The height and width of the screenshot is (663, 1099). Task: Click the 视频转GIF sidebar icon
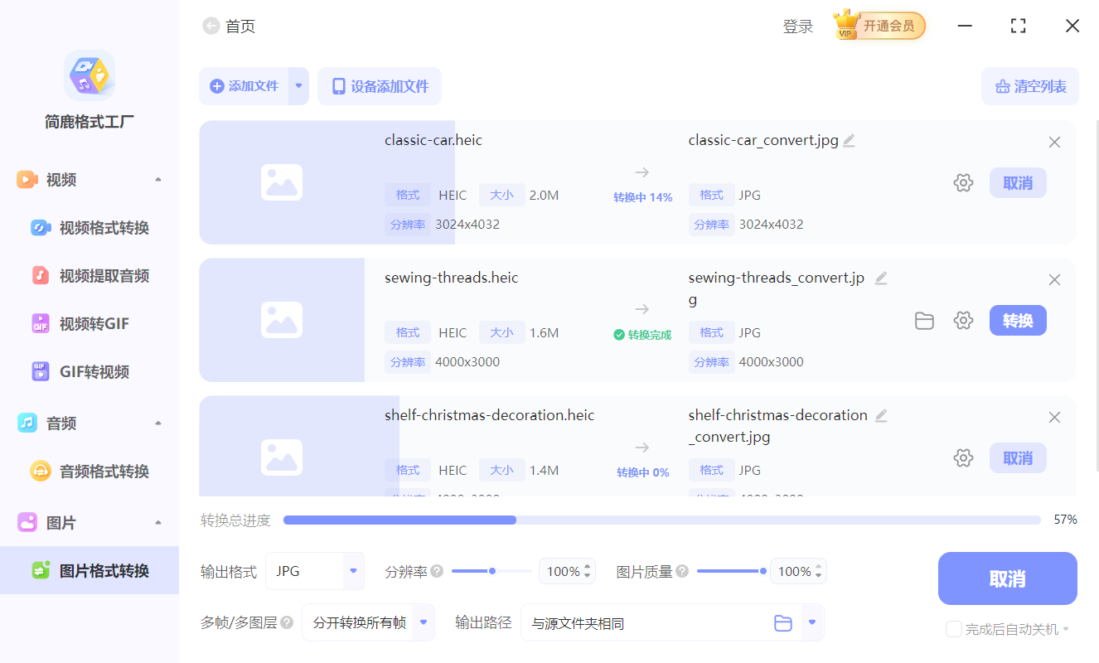point(41,324)
